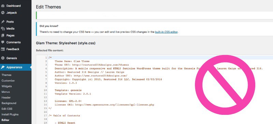Screen dimensions: 273x124
Task: Click the 'License: GPL-2.0+' code line
Action: 68,101
